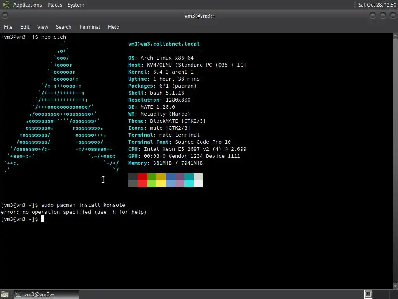This screenshot has width=398, height=299.
Task: Open the Search menu
Action: 63,27
